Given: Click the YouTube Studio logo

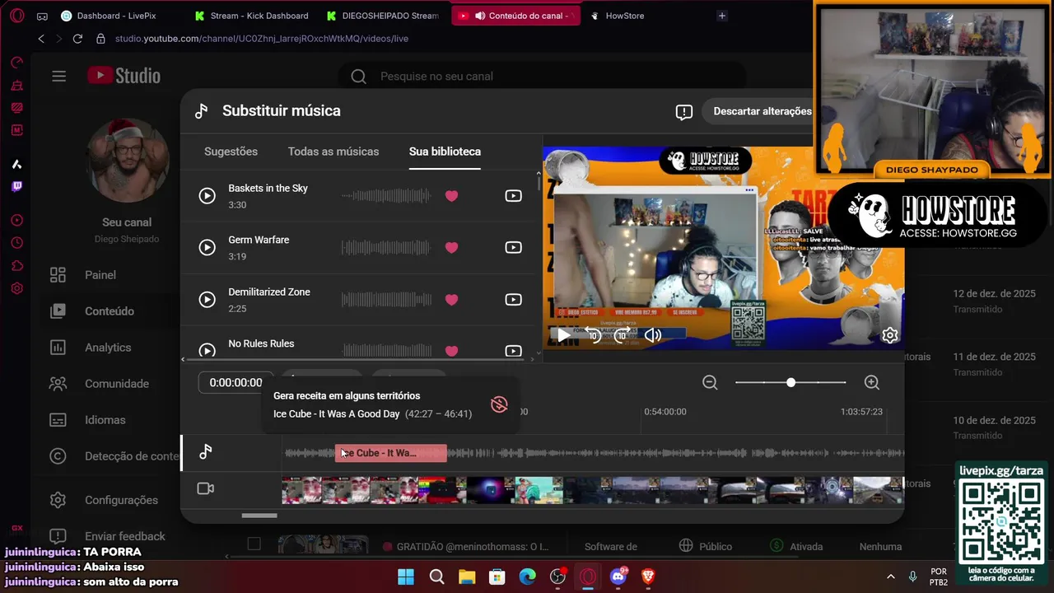Looking at the screenshot, I should (124, 76).
